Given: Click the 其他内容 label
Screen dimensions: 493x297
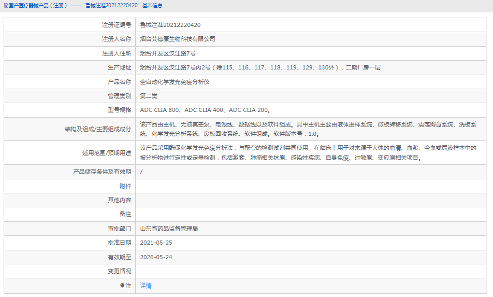Looking at the screenshot, I should click(119, 200).
